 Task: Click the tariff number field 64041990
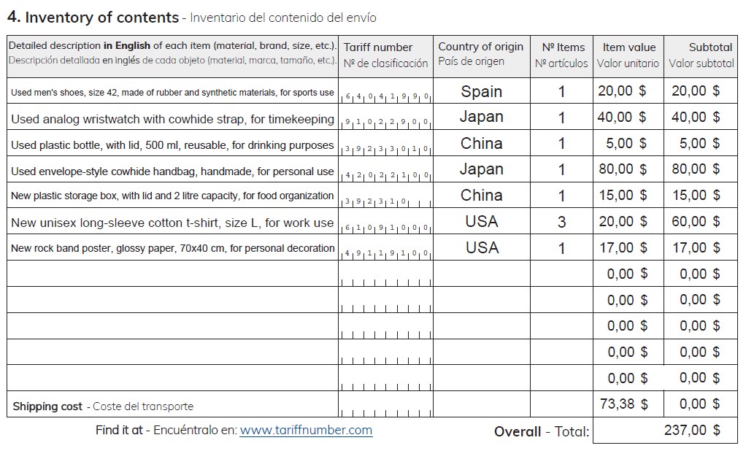tap(386, 91)
